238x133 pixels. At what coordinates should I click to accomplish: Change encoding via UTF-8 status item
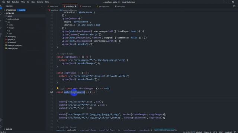(x=215, y=132)
